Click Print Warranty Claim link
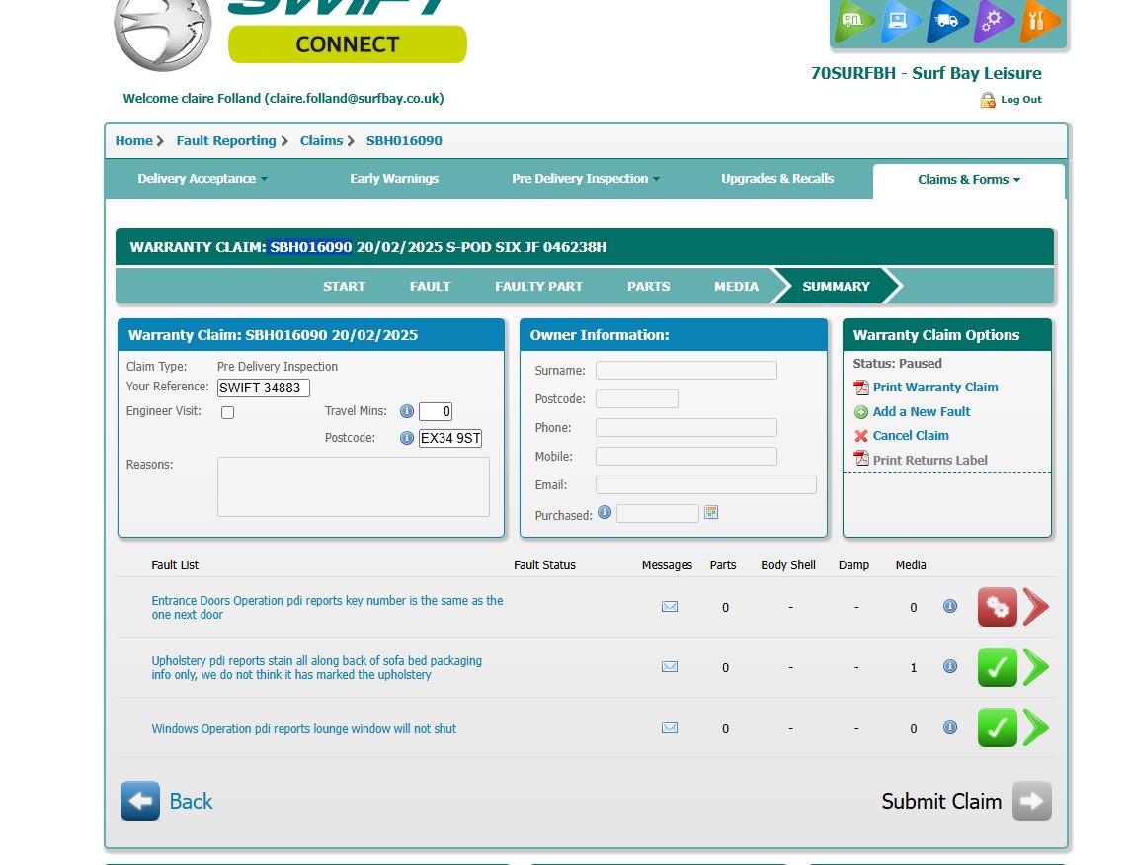1131x865 pixels. point(934,388)
